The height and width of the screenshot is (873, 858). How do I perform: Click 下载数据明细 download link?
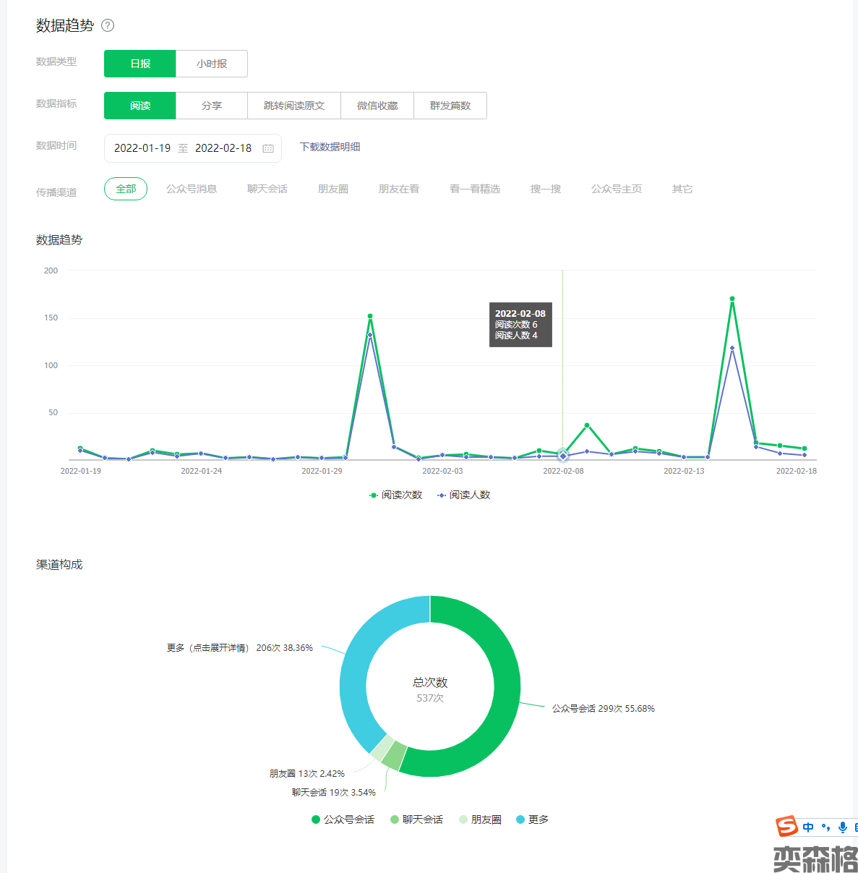330,147
